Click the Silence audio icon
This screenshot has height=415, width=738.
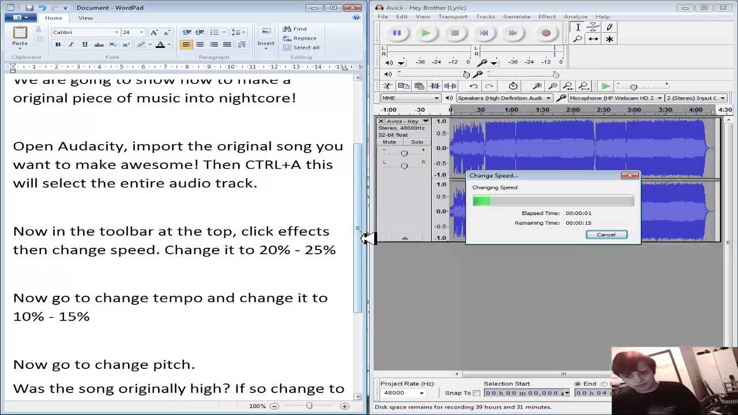(450, 86)
